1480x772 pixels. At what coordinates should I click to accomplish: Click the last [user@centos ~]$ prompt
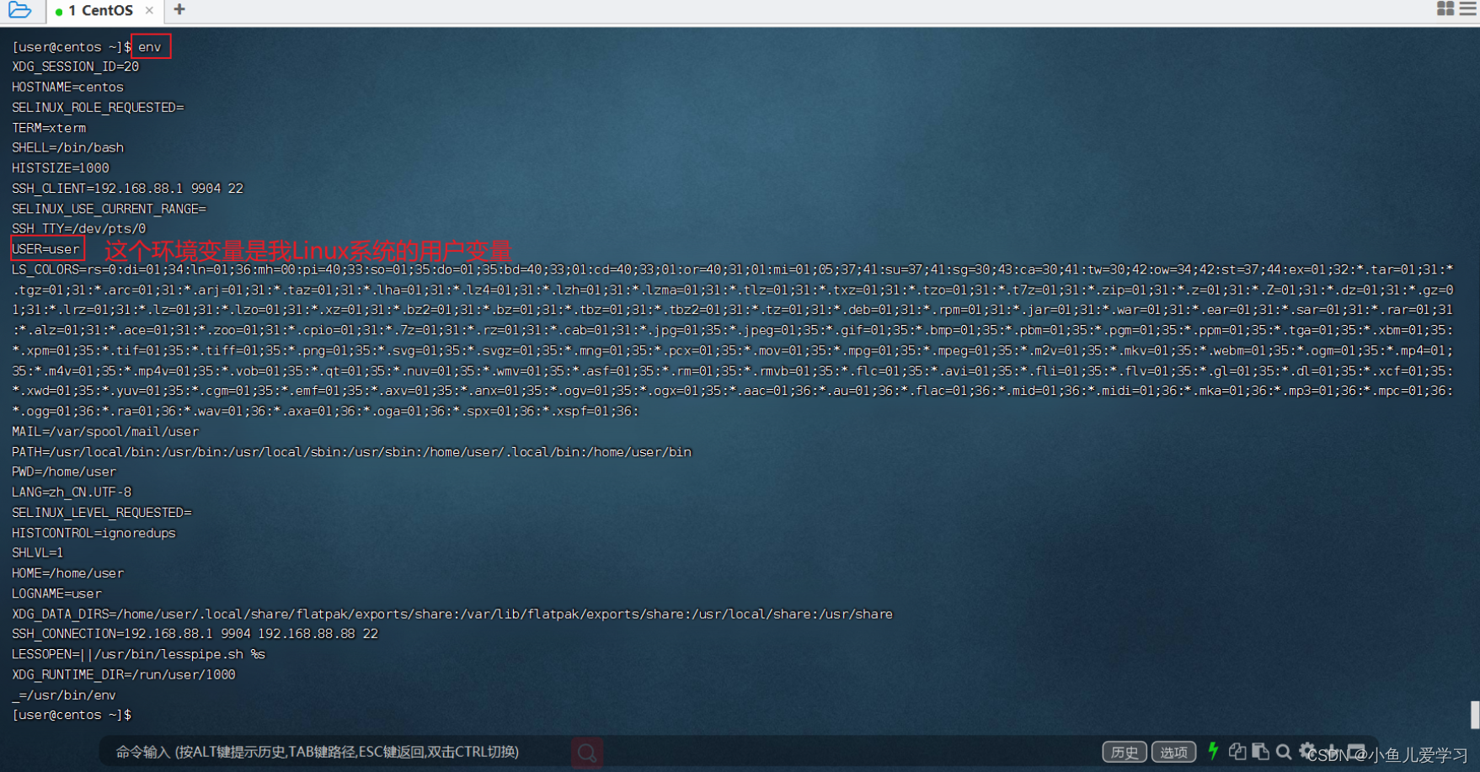(x=72, y=715)
